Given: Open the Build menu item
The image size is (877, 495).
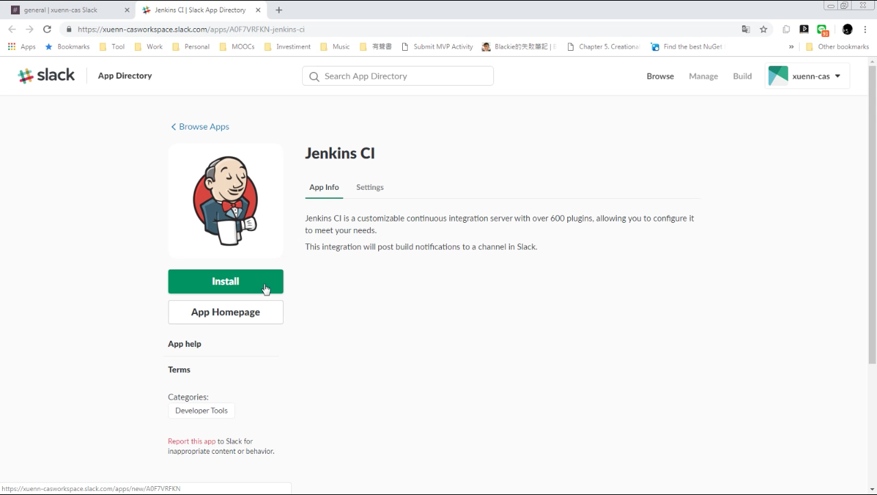Looking at the screenshot, I should click(x=742, y=76).
